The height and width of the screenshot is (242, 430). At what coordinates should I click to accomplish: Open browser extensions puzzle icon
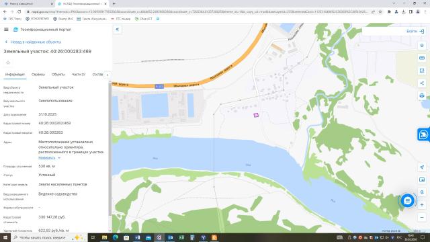coord(389,12)
